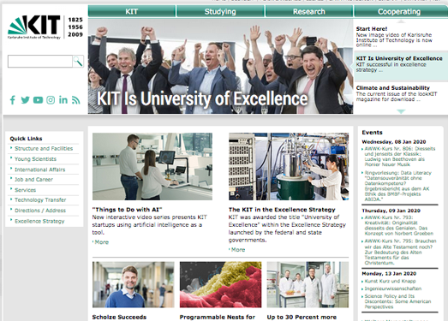
Task: Open 'International Affairs' quick link
Action: pyautogui.click(x=40, y=169)
